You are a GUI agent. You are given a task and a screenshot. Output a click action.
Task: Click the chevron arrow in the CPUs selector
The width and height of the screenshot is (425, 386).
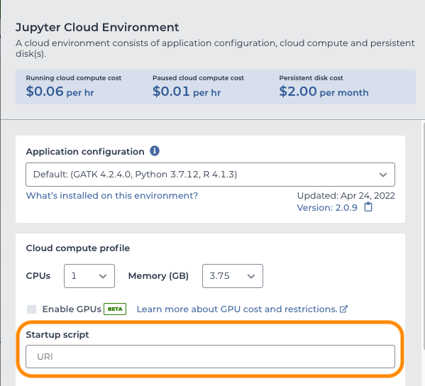[x=103, y=276]
